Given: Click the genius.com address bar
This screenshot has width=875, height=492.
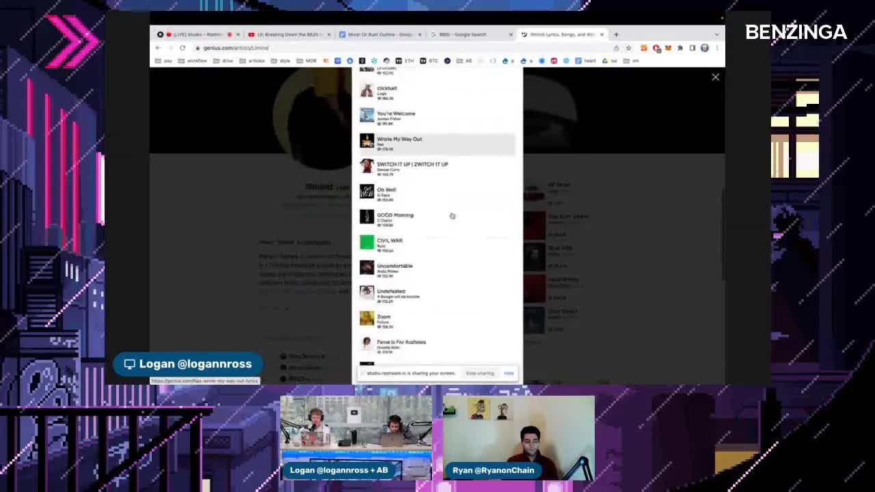Looking at the screenshot, I should 403,48.
